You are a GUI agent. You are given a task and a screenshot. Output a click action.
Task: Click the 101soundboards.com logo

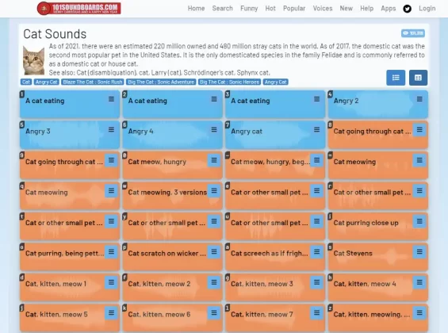(x=79, y=8)
